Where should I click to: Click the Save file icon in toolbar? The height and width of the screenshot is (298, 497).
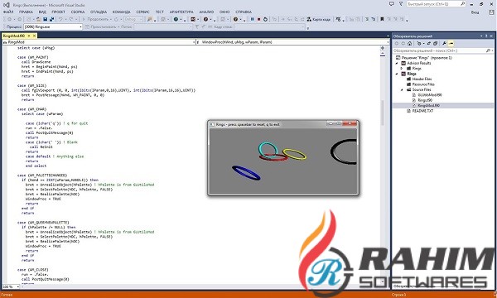point(45,19)
